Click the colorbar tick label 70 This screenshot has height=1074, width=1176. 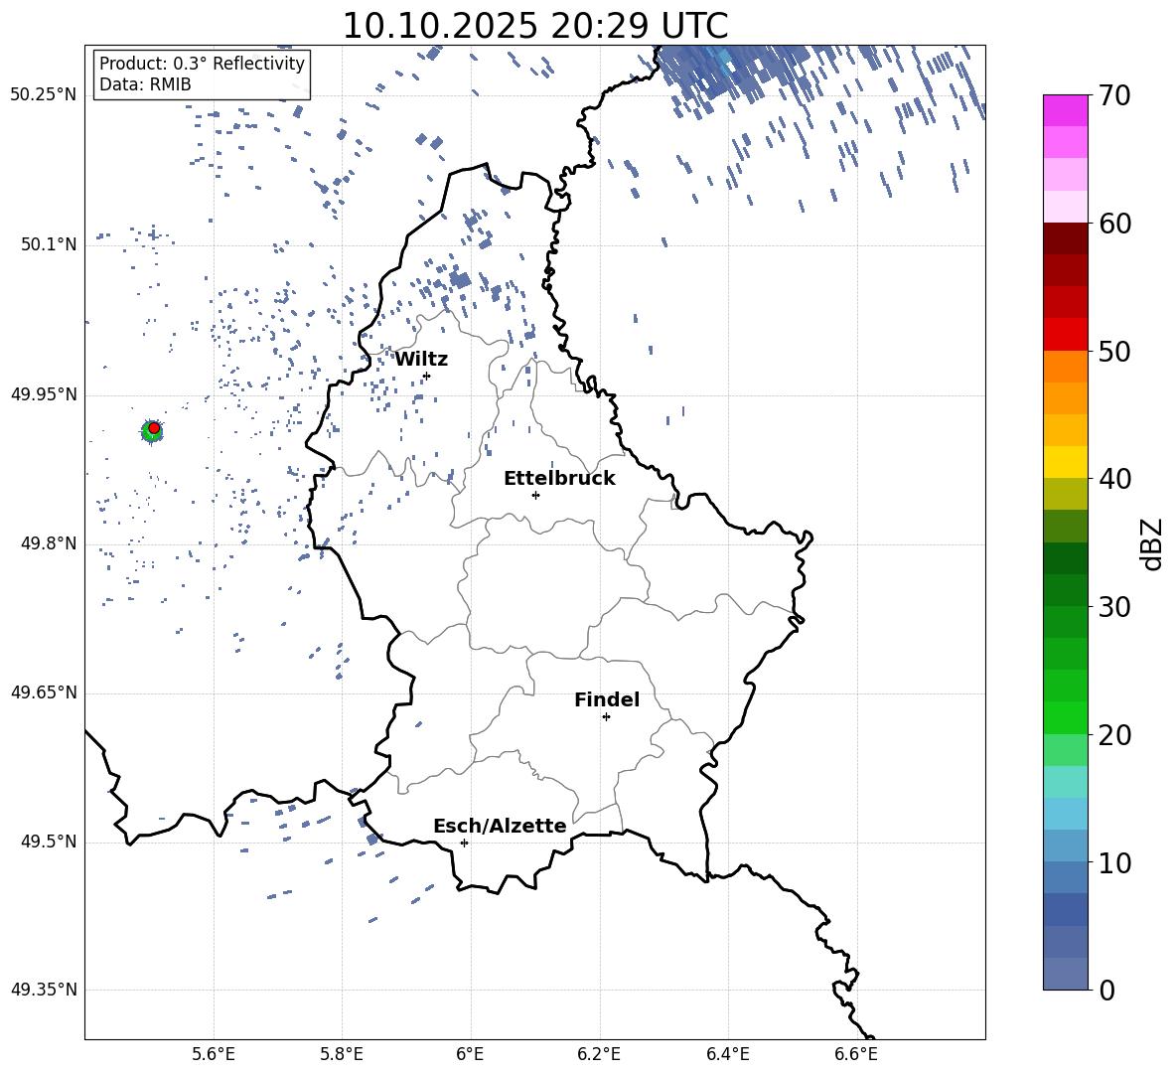point(1114,96)
